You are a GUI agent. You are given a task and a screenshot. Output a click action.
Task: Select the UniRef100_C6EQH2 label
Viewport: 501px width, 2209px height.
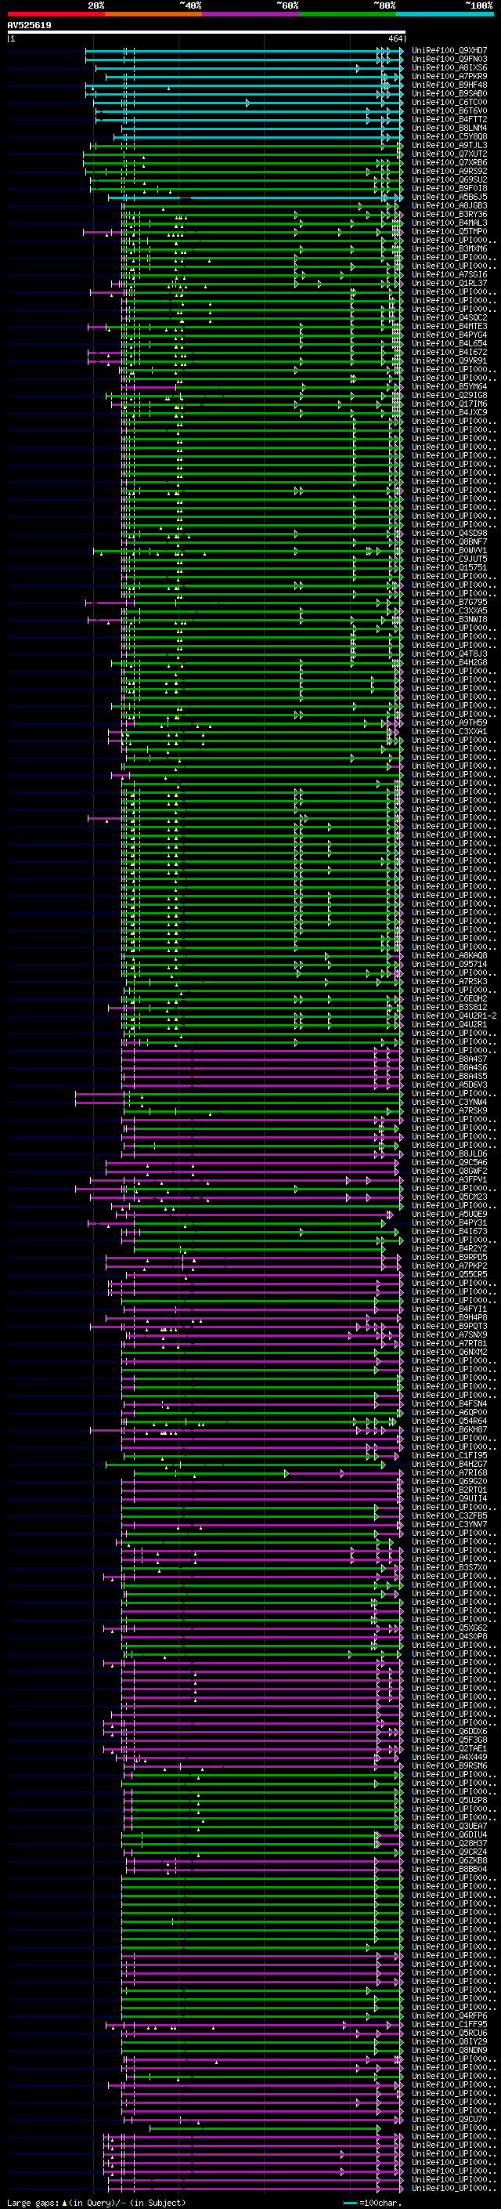point(449,998)
